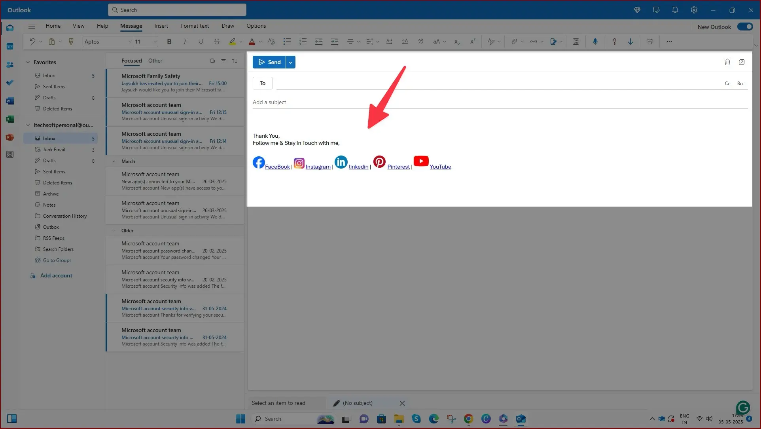Image resolution: width=761 pixels, height=429 pixels.
Task: Toggle bold formatting in the ribbon
Action: (x=169, y=42)
